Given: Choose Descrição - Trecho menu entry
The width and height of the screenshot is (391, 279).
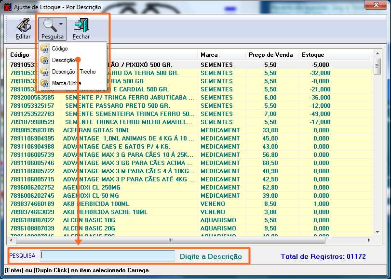Looking at the screenshot, I should tap(73, 71).
